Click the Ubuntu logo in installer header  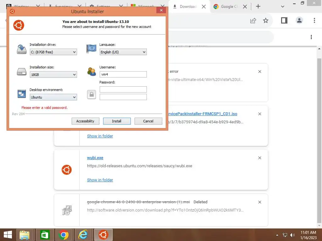[x=19, y=25]
